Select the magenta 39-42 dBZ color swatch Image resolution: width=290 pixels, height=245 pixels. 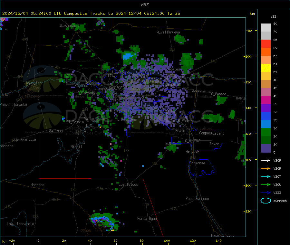266,100
